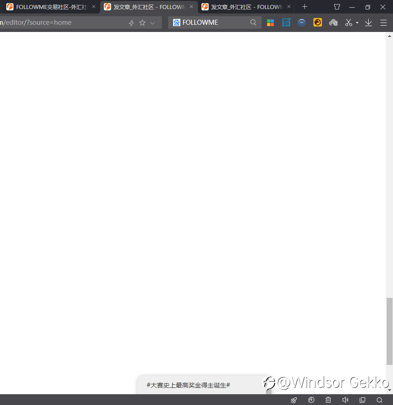Click the orange bird extension icon

tap(317, 22)
